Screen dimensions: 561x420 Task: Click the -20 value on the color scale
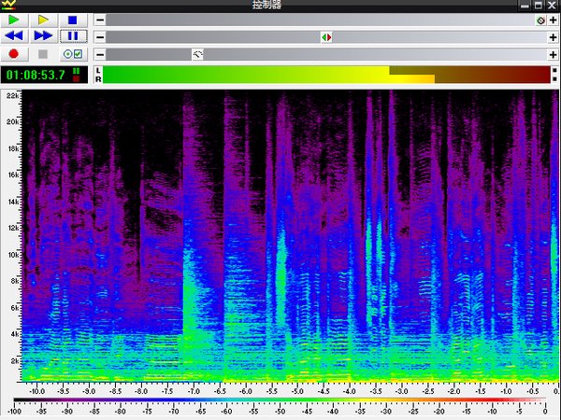(439, 412)
